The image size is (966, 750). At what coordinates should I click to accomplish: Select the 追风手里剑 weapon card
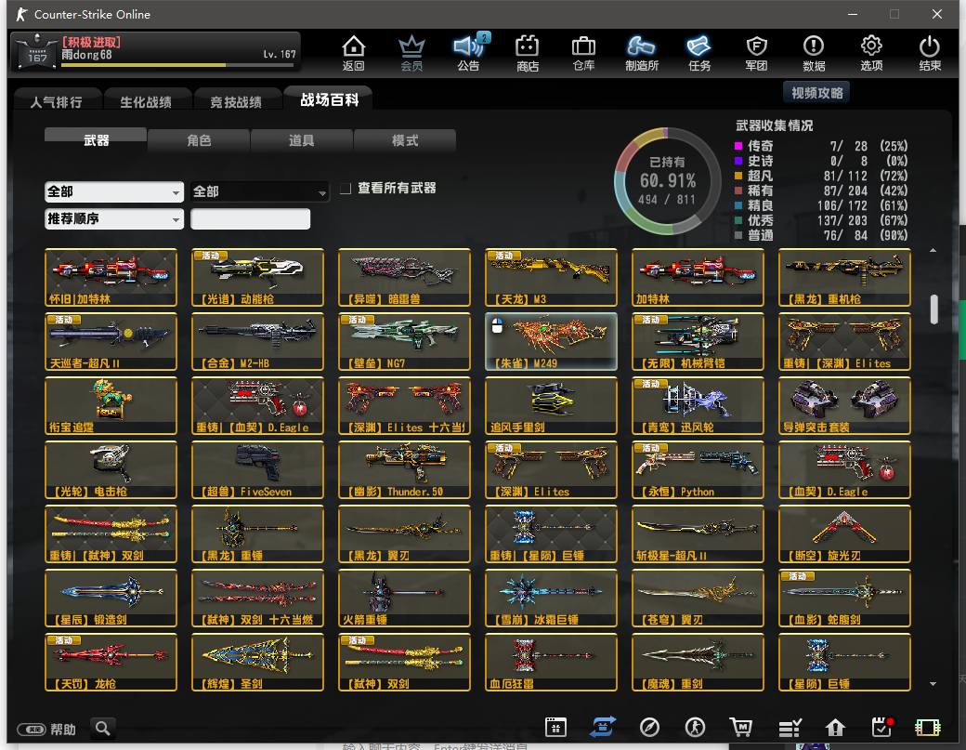[x=551, y=405]
